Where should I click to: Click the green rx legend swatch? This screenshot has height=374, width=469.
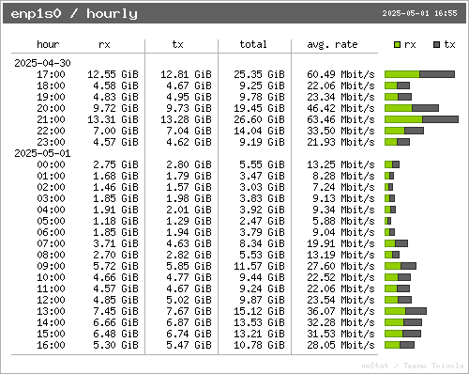pos(397,45)
